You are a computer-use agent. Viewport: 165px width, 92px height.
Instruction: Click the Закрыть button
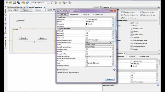pos(110,79)
